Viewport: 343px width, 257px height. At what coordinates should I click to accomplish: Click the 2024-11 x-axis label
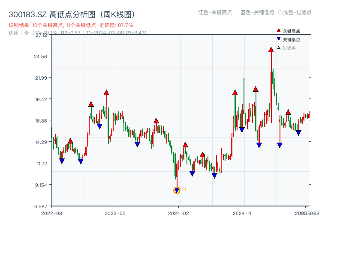pyautogui.click(x=242, y=213)
